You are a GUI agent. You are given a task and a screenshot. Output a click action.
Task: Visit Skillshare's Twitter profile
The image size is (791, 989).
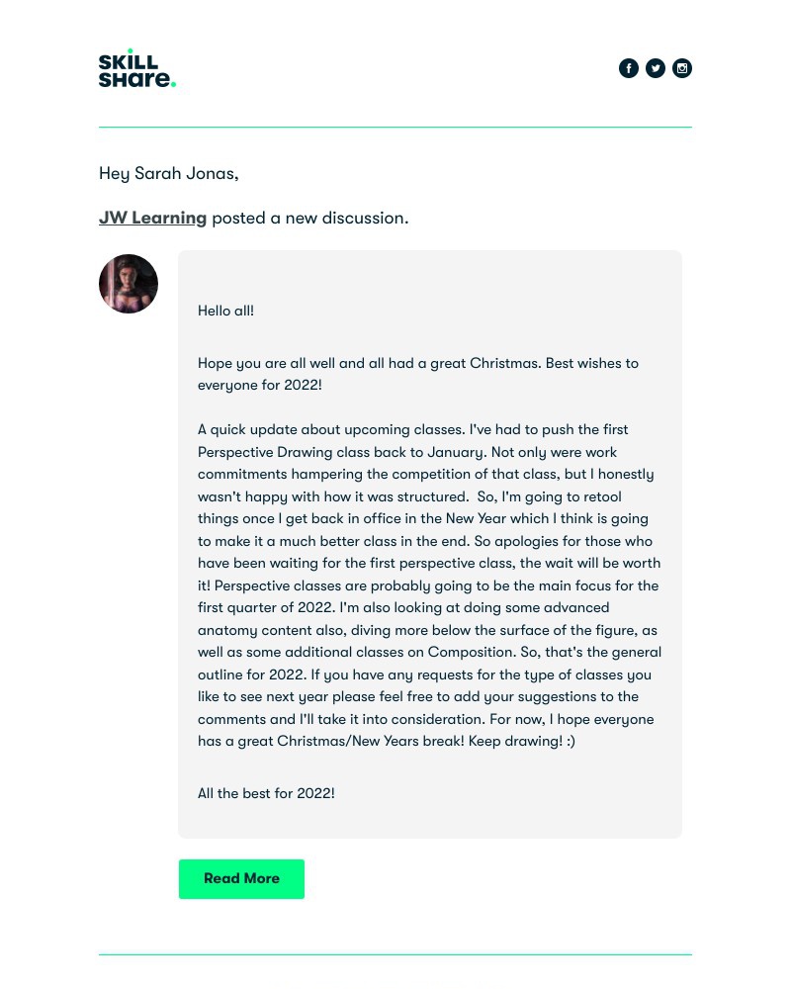tap(656, 67)
